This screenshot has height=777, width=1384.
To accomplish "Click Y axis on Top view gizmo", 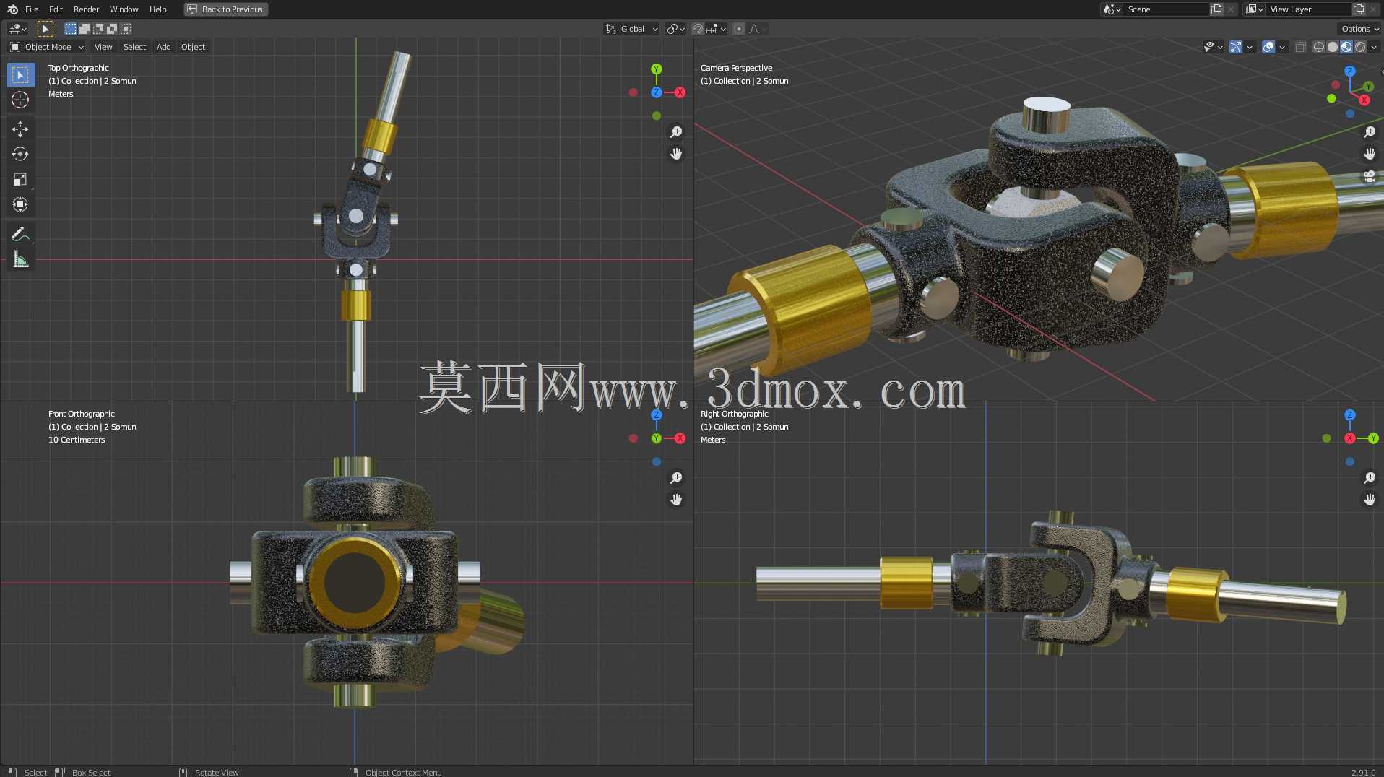I will coord(656,69).
